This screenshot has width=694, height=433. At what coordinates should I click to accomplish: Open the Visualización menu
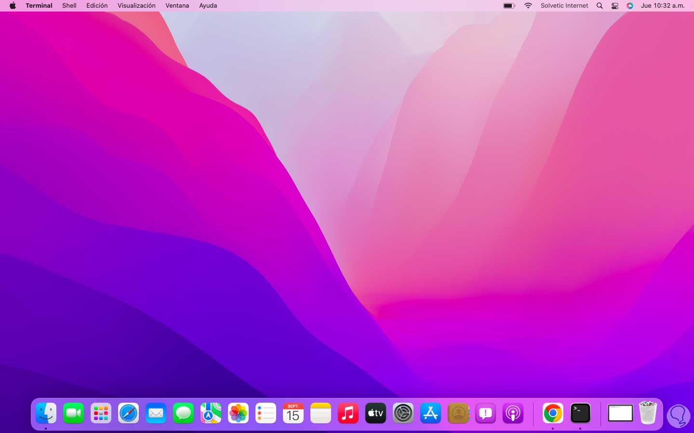click(136, 6)
